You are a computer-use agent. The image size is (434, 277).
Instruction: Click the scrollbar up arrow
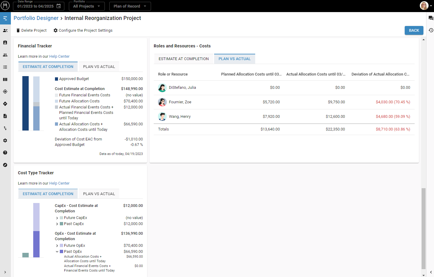[x=423, y=40]
